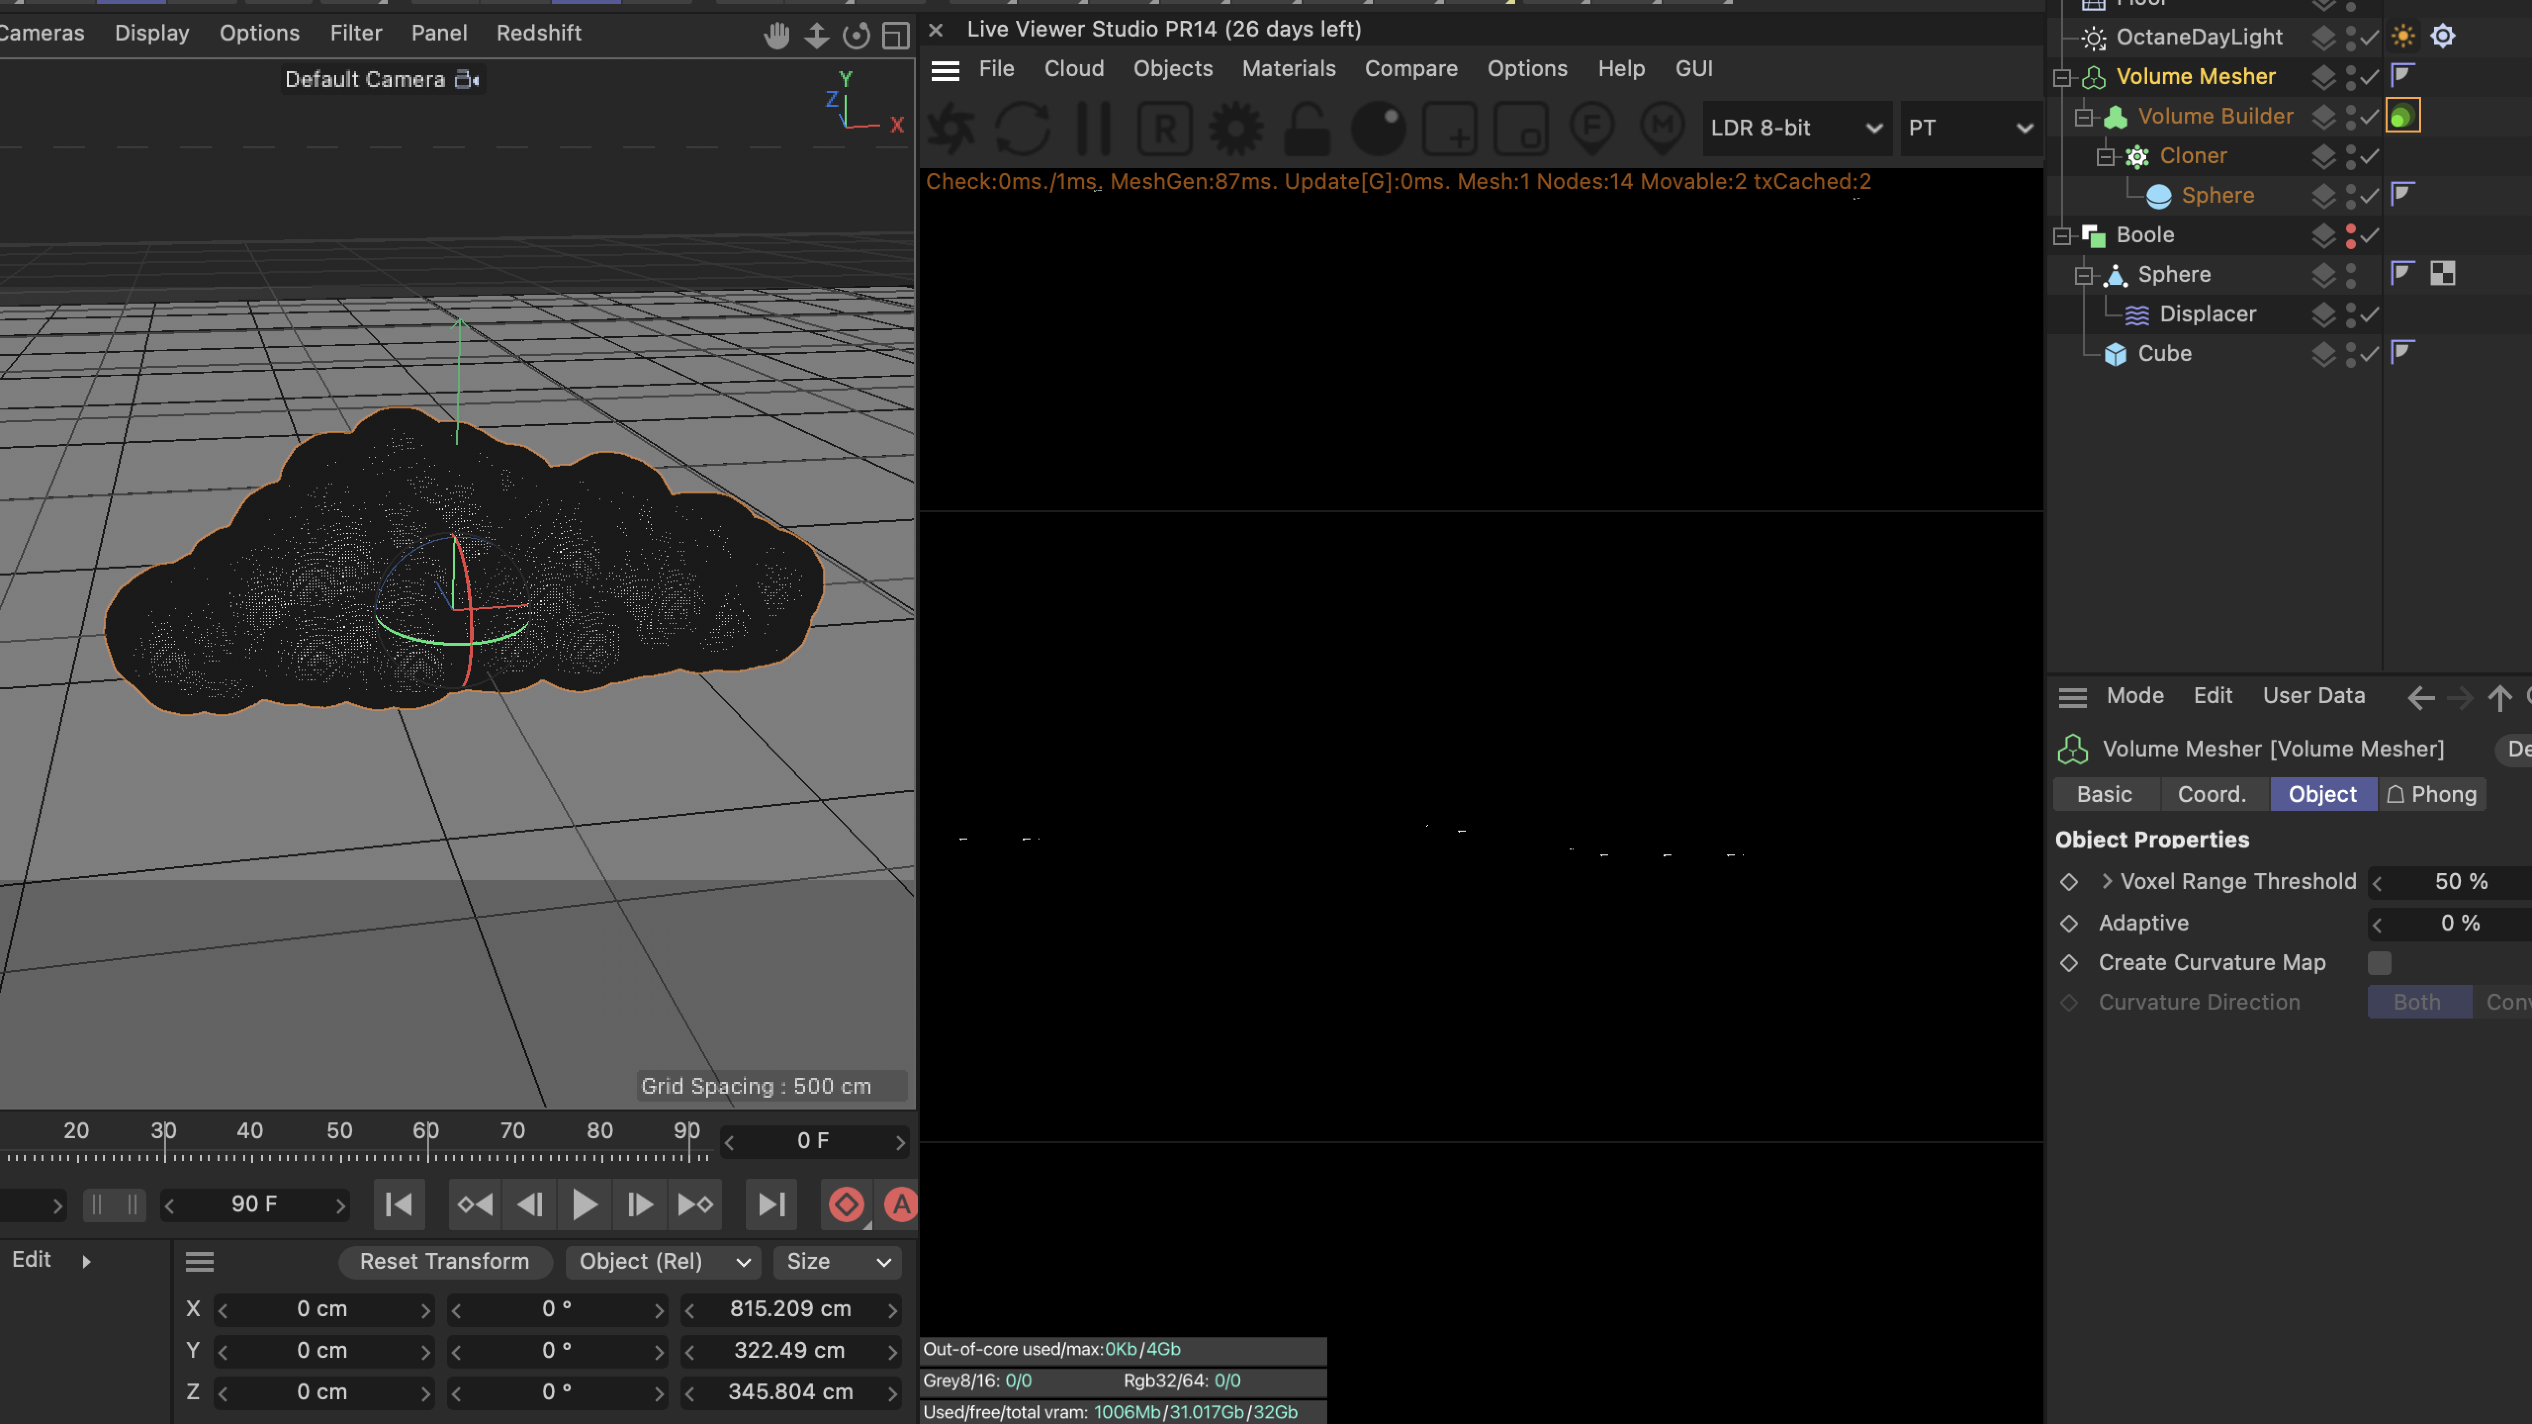Toggle the Boole enable checkmark
2532x1424 pixels.
pos(2370,235)
